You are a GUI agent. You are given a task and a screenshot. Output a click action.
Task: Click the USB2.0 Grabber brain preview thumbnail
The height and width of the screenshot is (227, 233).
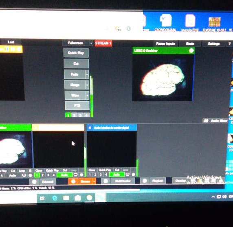(163, 77)
